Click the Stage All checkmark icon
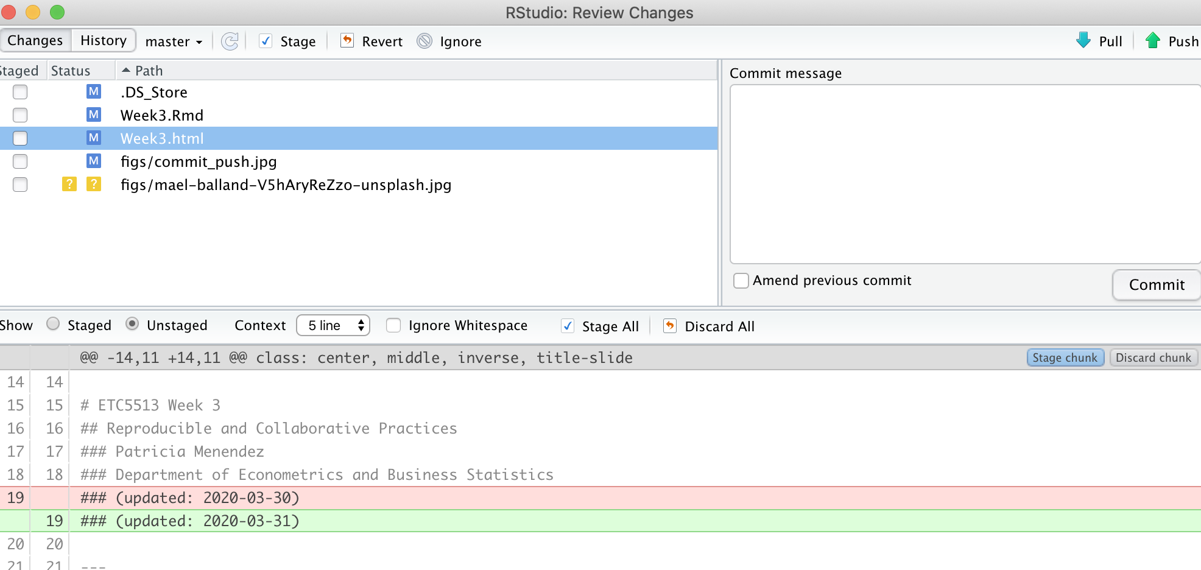This screenshot has height=570, width=1201. 568,326
